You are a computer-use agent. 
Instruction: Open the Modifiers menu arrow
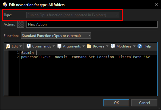tap(134, 46)
